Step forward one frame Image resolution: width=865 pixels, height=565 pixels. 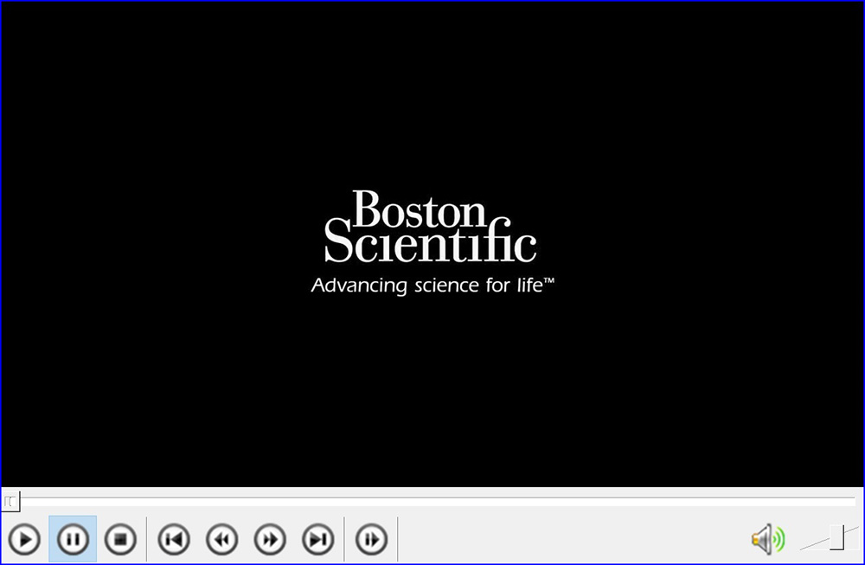tap(371, 540)
